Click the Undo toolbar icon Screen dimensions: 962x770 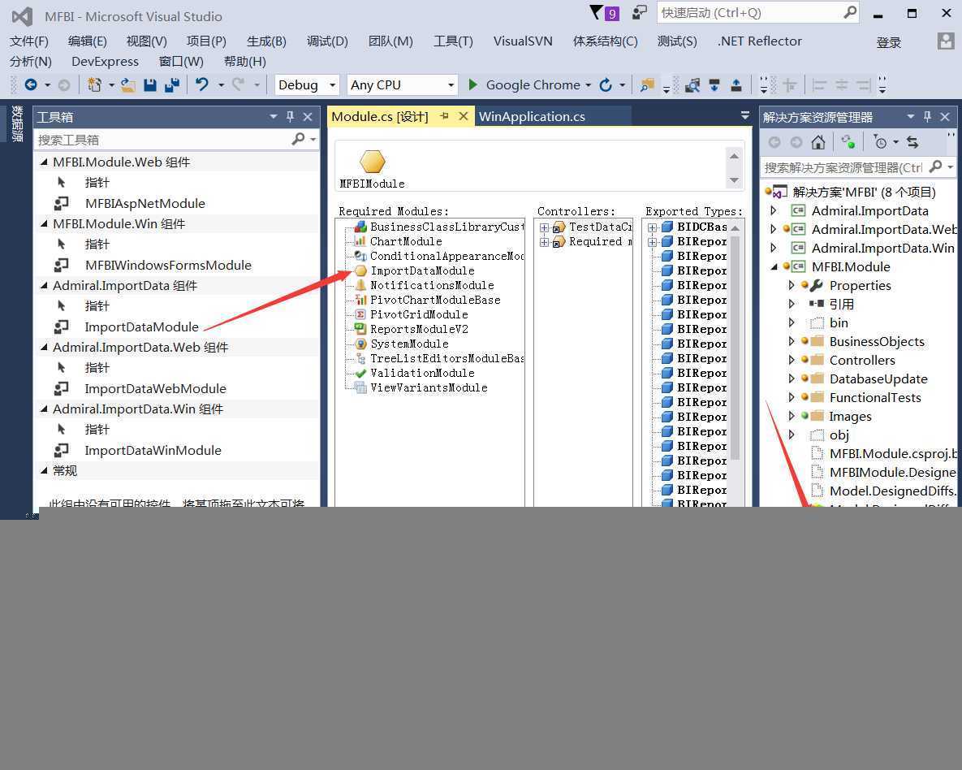tap(202, 84)
